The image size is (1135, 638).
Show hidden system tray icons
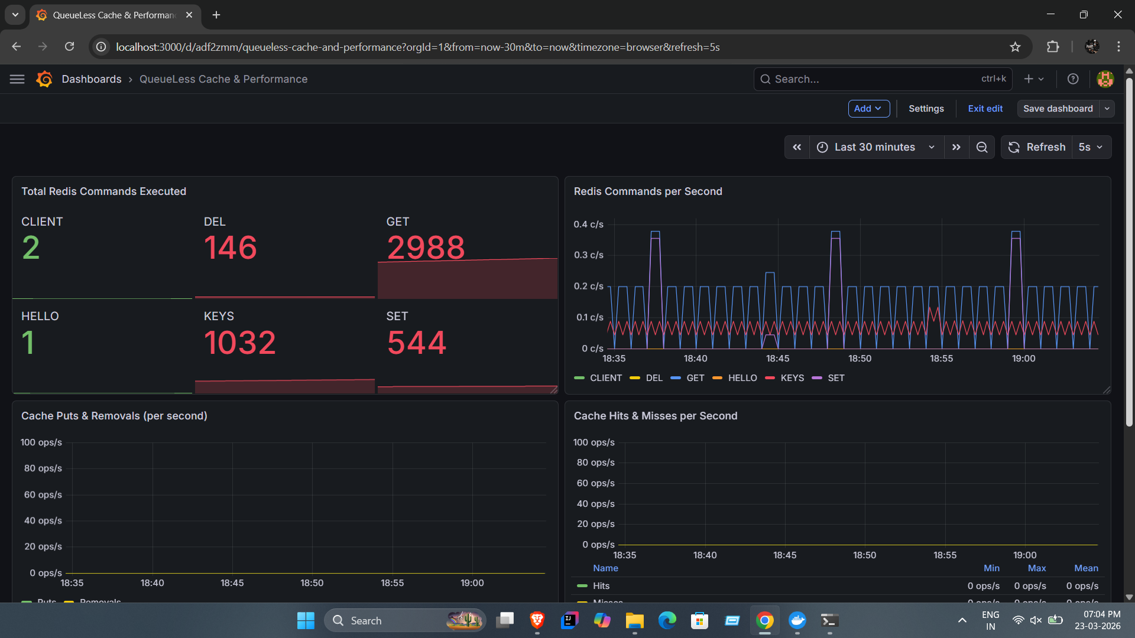point(962,620)
